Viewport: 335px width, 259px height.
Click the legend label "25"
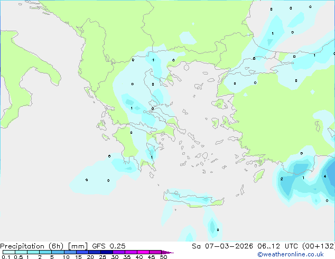103,257
